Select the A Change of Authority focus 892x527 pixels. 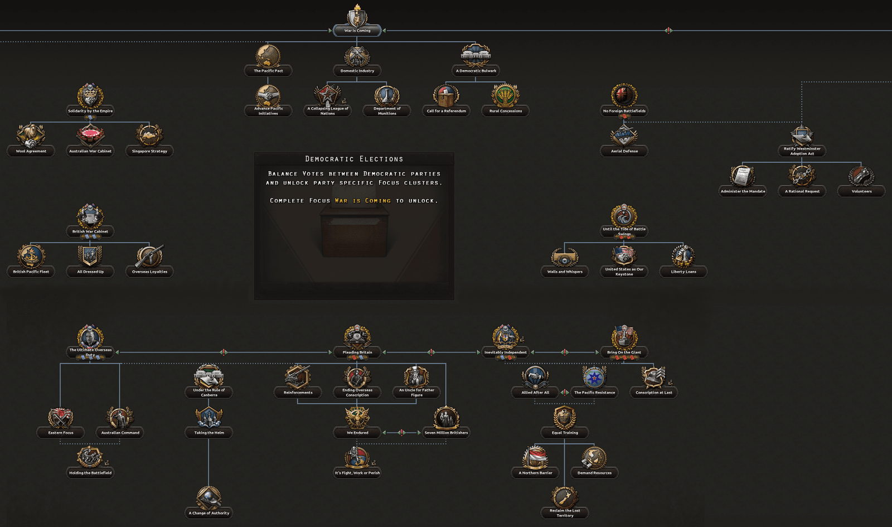(209, 503)
